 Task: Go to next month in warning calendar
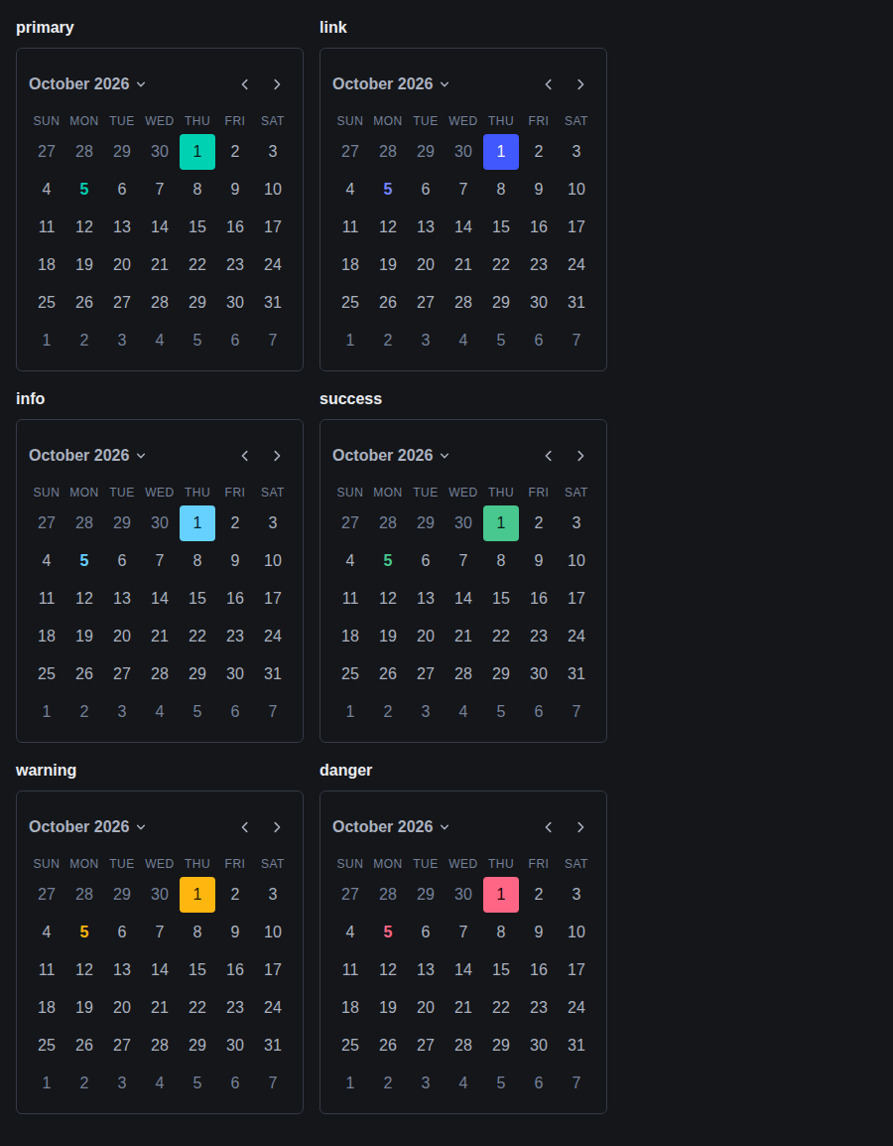(277, 826)
